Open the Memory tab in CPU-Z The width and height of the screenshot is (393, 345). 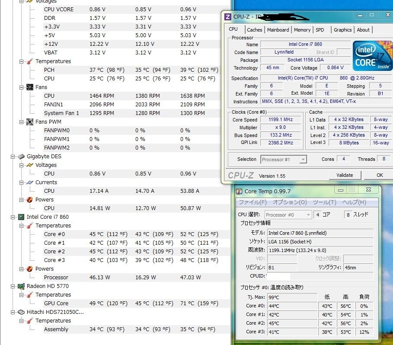[302, 30]
